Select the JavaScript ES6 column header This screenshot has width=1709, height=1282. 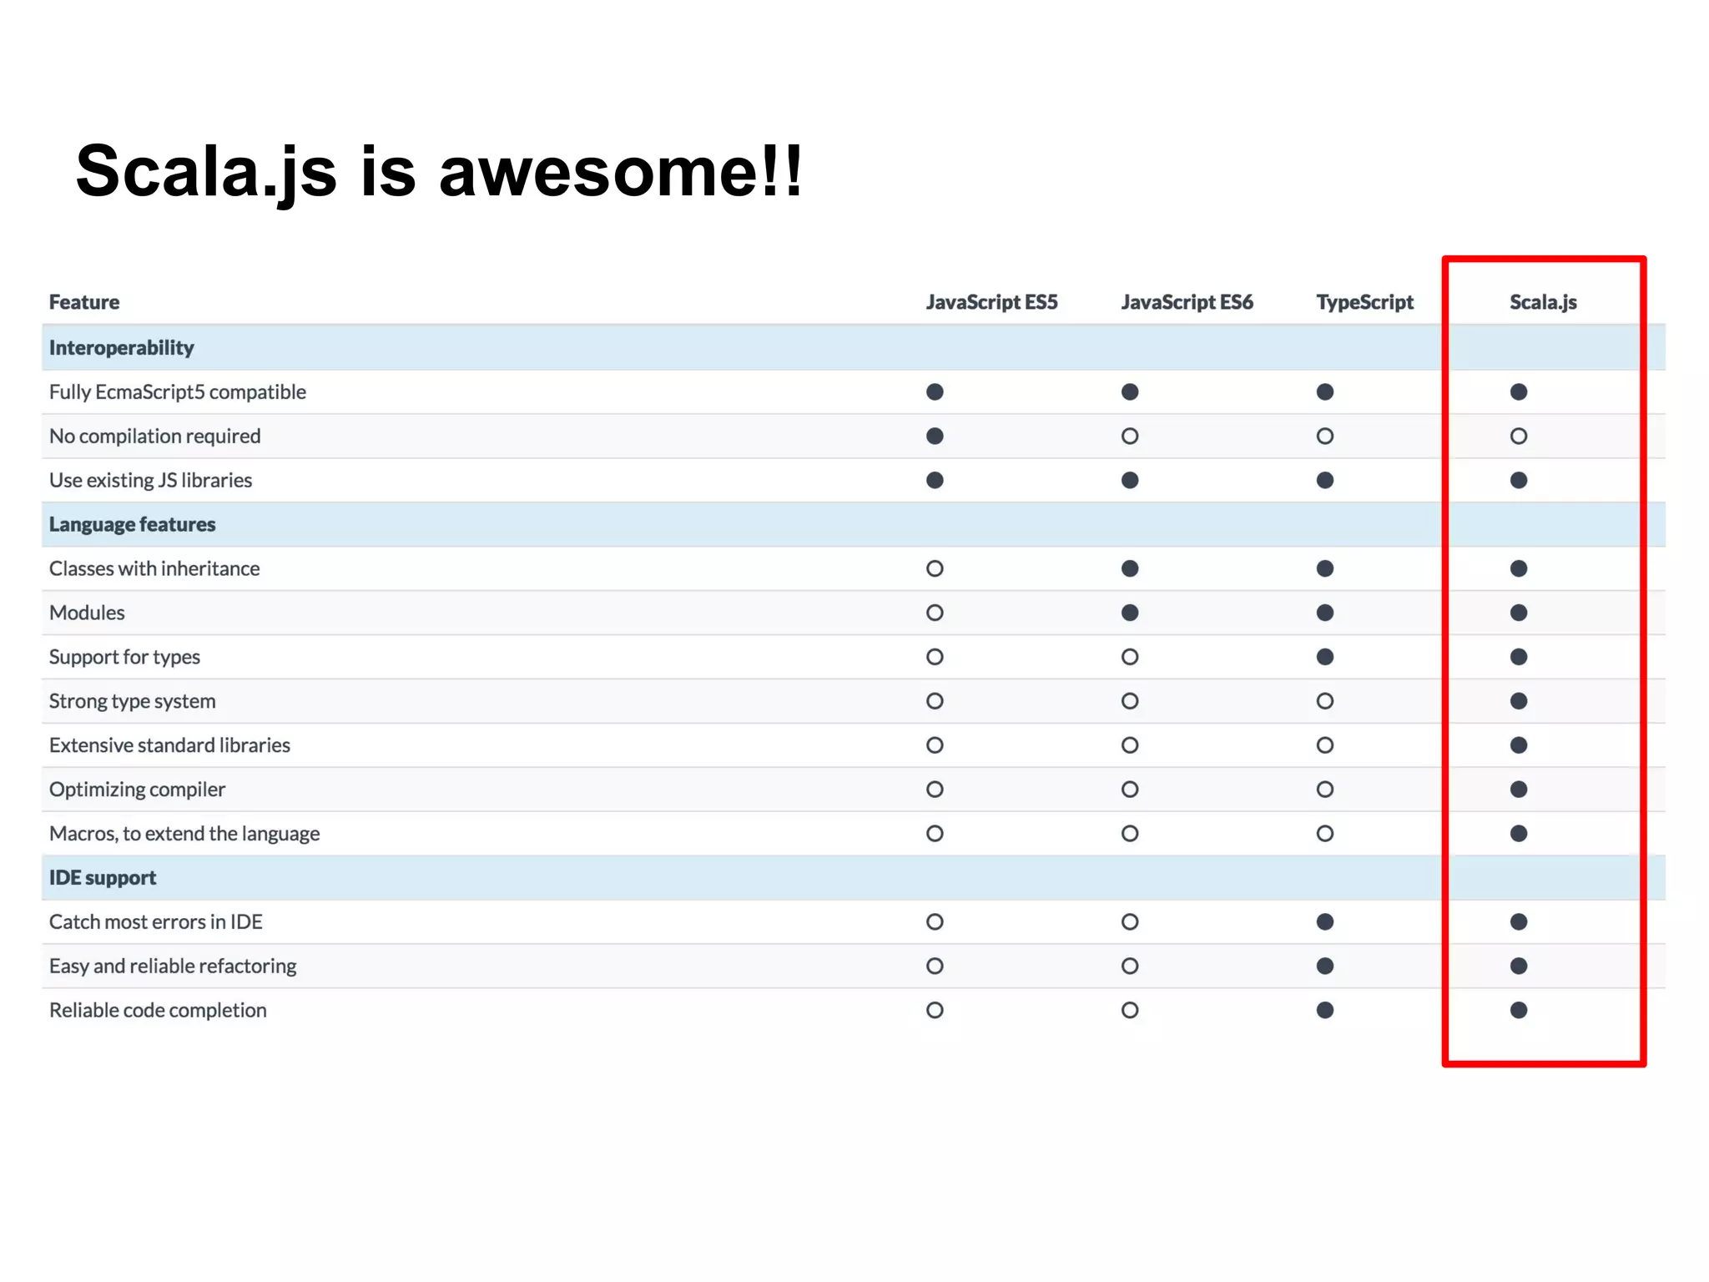click(1187, 302)
